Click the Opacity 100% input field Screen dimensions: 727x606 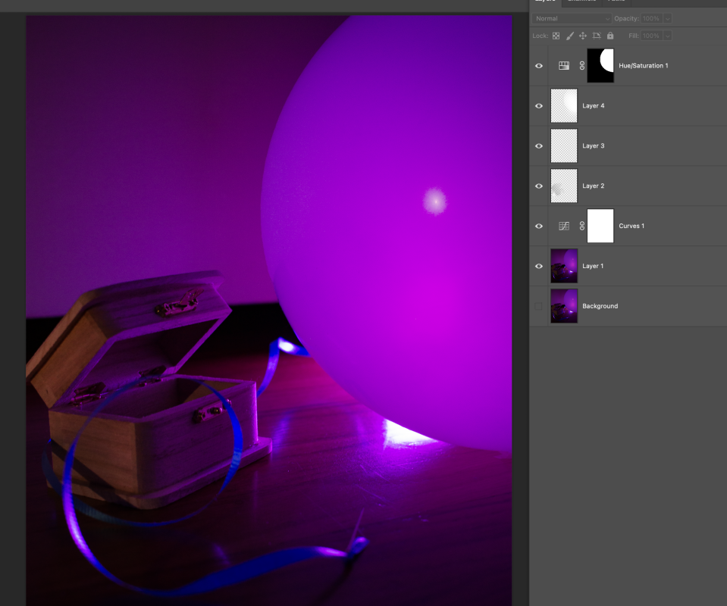pos(651,18)
